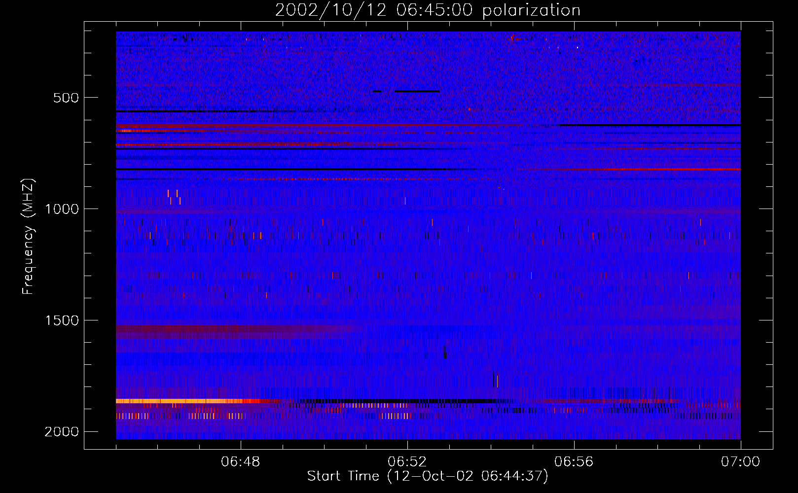This screenshot has width=798, height=493.
Task: Select the 1000 frequency axis label
Action: coord(62,209)
